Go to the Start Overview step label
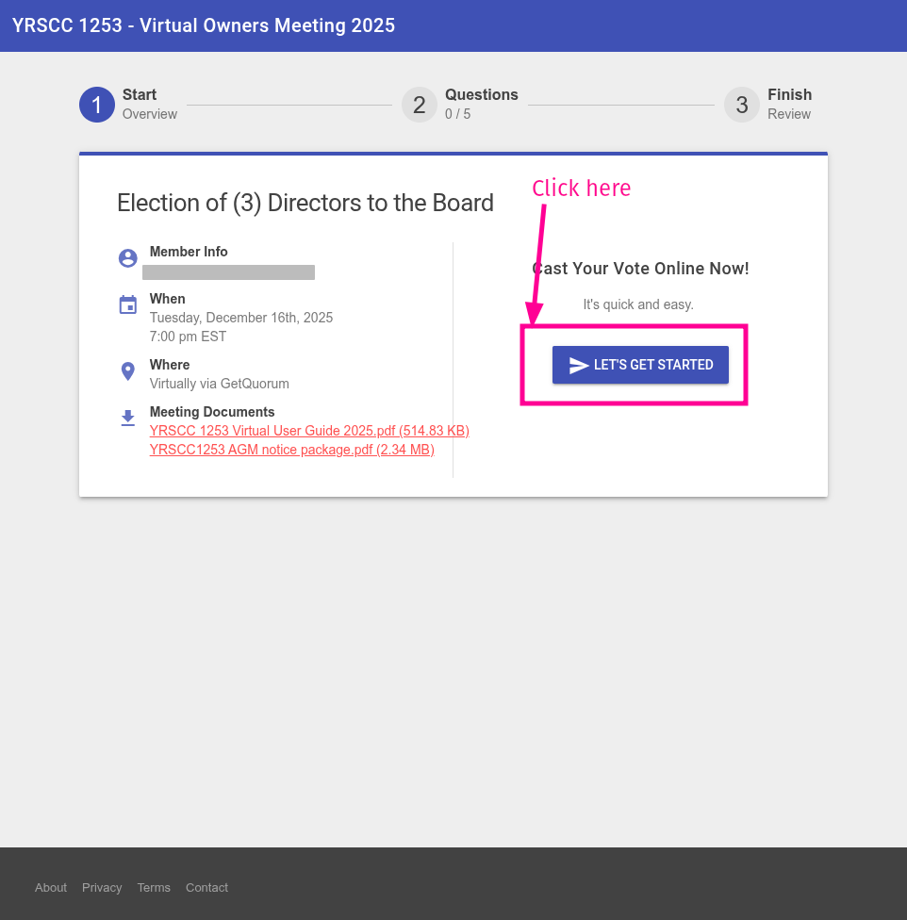Viewport: 907px width, 920px height. pyautogui.click(x=149, y=104)
